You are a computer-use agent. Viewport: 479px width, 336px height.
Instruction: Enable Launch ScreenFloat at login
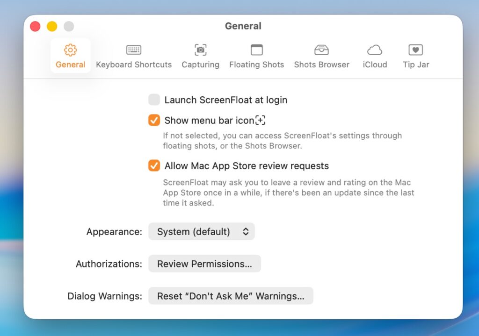[x=154, y=100]
